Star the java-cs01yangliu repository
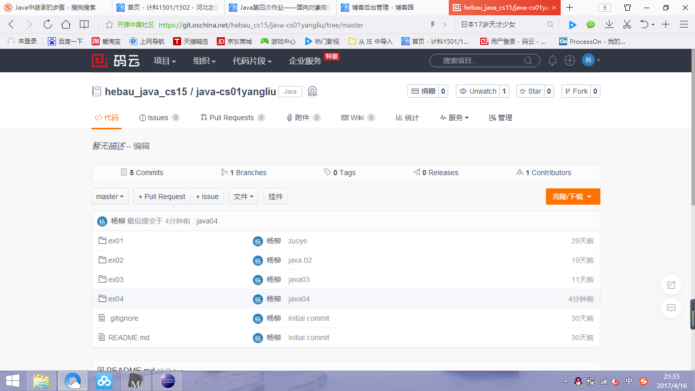This screenshot has width=695, height=391. 531,91
